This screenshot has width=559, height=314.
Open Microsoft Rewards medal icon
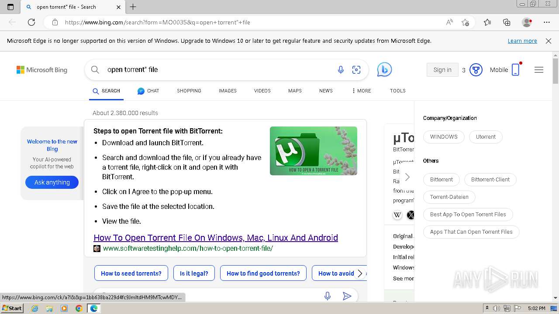point(476,70)
